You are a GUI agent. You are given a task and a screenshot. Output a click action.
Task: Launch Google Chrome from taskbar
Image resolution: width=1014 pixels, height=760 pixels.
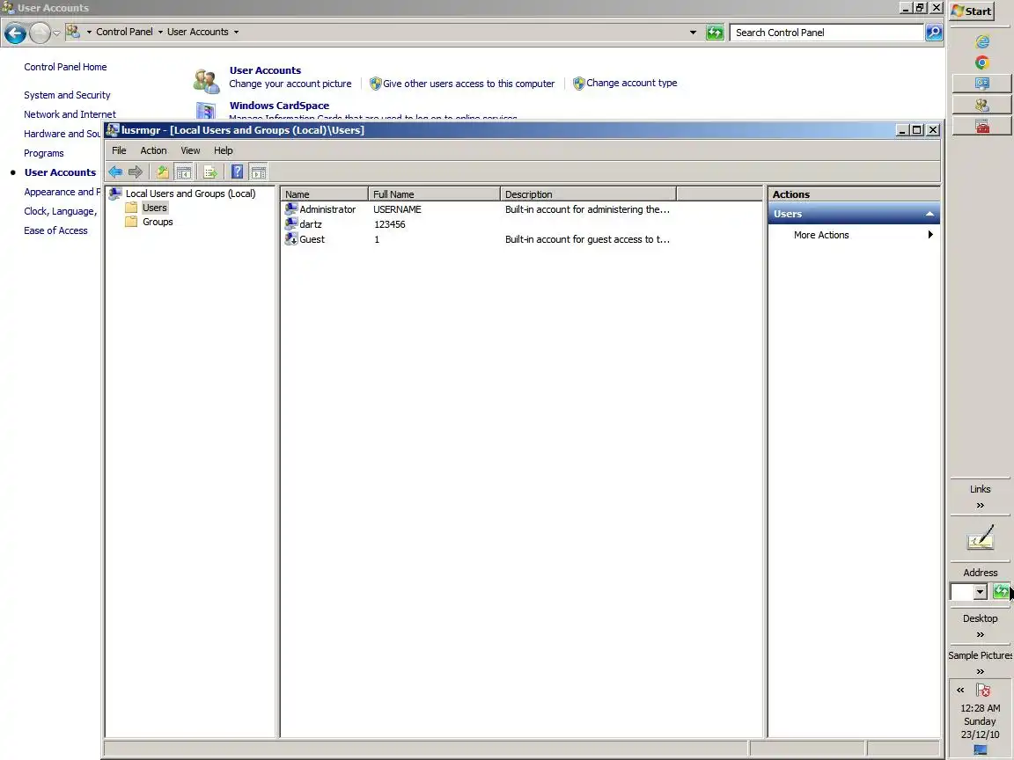tap(982, 62)
